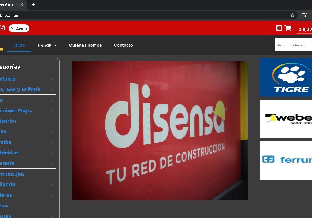Go to the Inicio menu item
The height and width of the screenshot is (218, 312).
click(19, 45)
